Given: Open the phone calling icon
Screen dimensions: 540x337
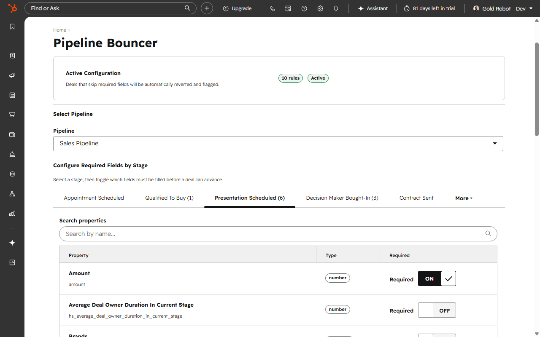Looking at the screenshot, I should [273, 8].
